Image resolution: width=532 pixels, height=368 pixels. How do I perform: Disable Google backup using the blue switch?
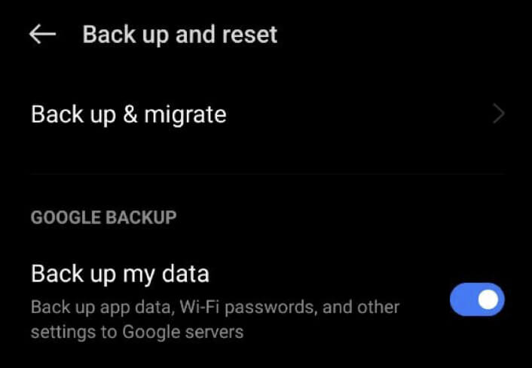tap(476, 299)
